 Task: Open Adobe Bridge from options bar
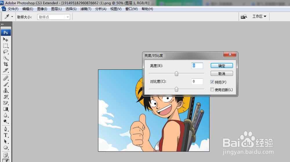click(244, 17)
